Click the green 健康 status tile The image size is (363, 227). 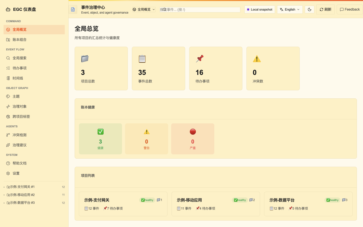point(100,139)
